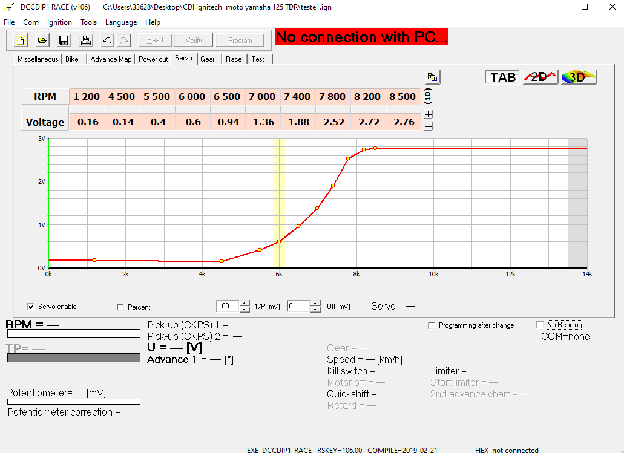Select the 4 500 RPM cell
This screenshot has width=624, height=453.
[122, 97]
